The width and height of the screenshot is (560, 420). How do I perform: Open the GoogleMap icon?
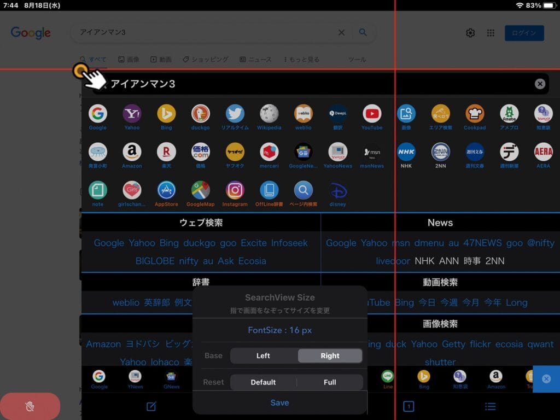(x=201, y=190)
